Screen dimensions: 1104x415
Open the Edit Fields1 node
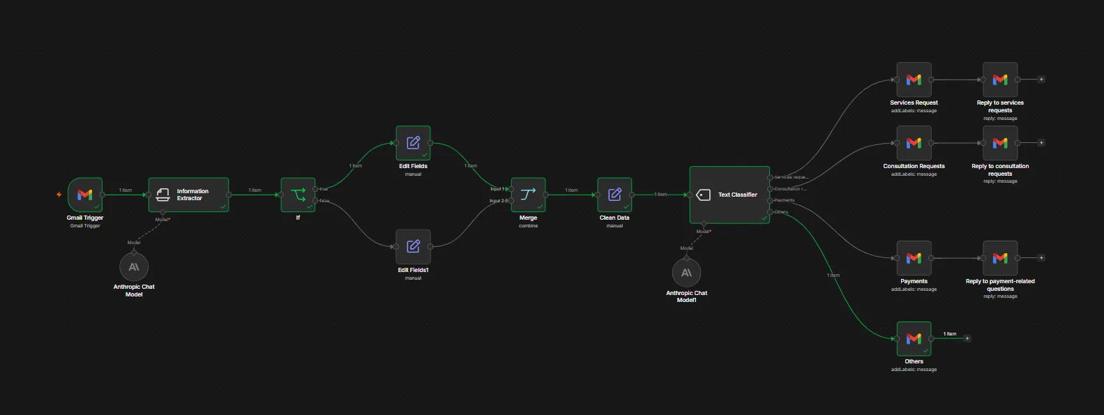(414, 247)
